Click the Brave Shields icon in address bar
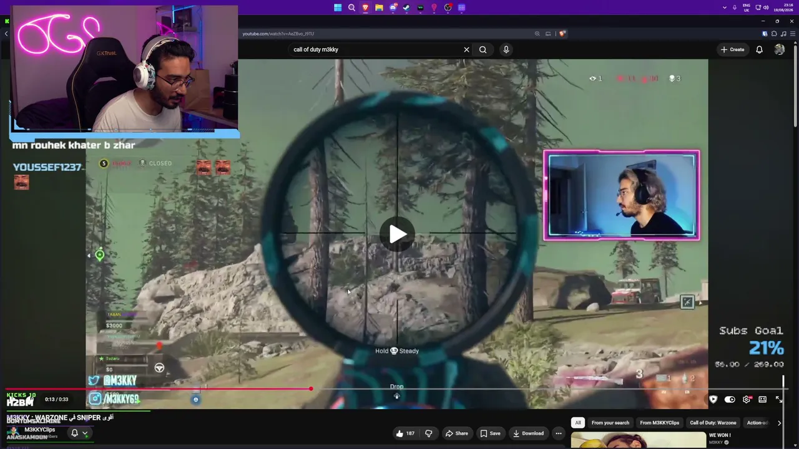 coord(562,34)
